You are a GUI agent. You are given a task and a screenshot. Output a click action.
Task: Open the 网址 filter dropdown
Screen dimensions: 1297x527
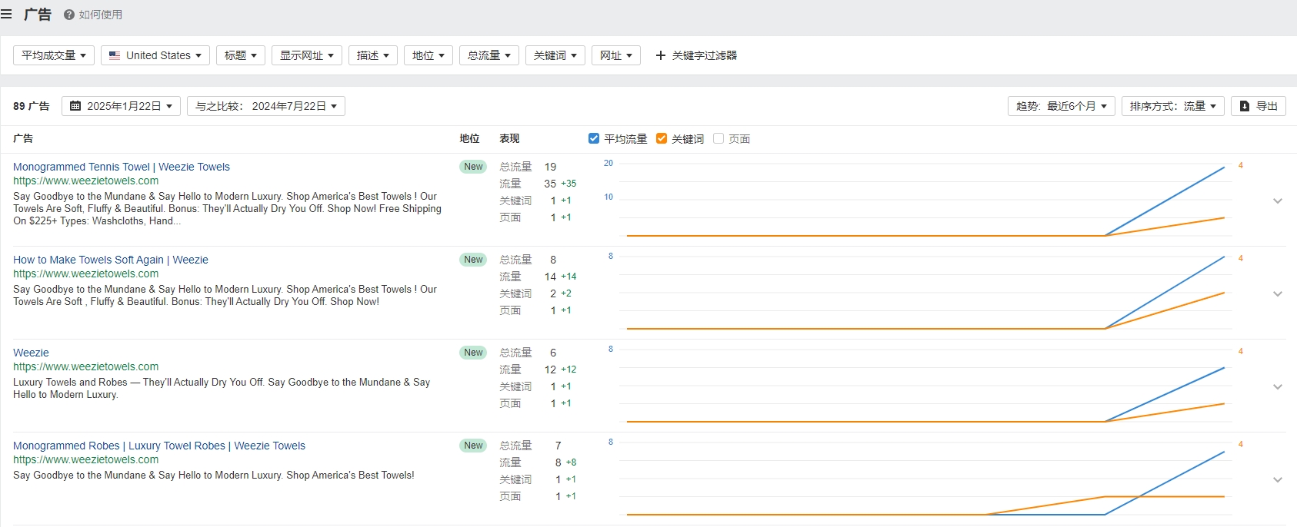[616, 55]
